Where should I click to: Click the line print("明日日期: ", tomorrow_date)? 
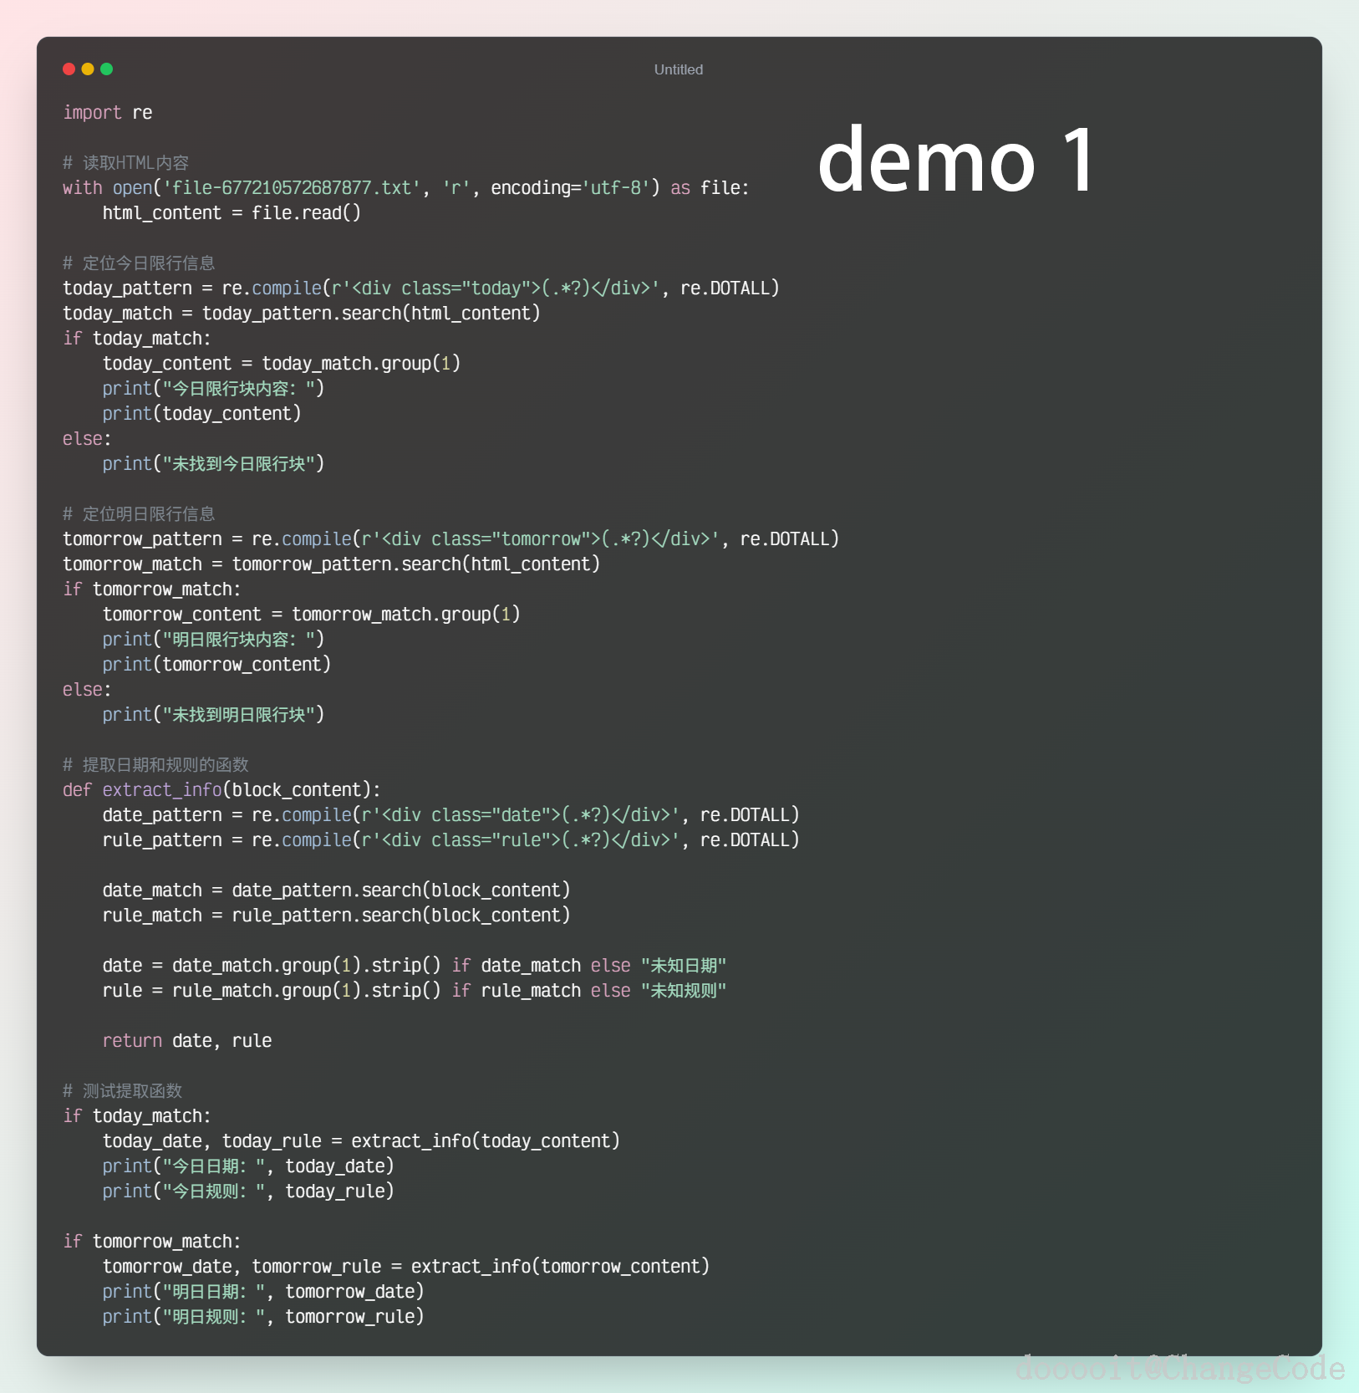[x=263, y=1292]
